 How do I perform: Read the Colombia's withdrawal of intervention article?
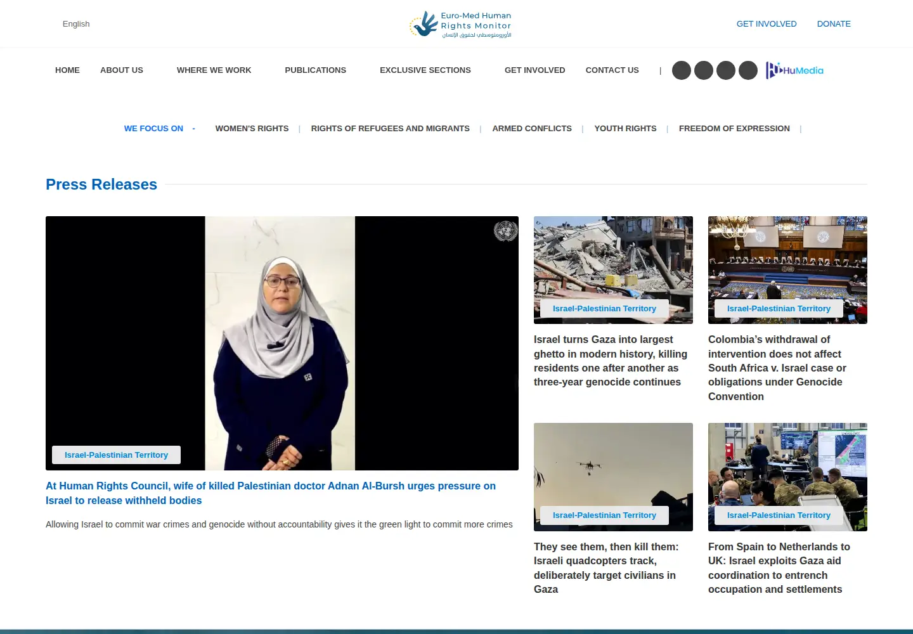tap(777, 368)
